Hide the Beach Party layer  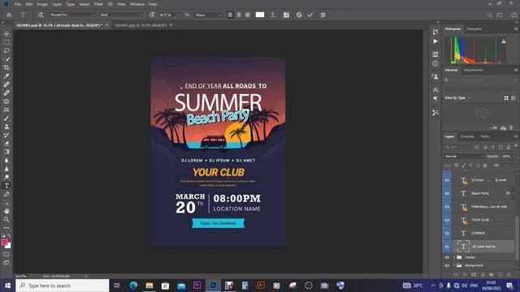pos(447,193)
